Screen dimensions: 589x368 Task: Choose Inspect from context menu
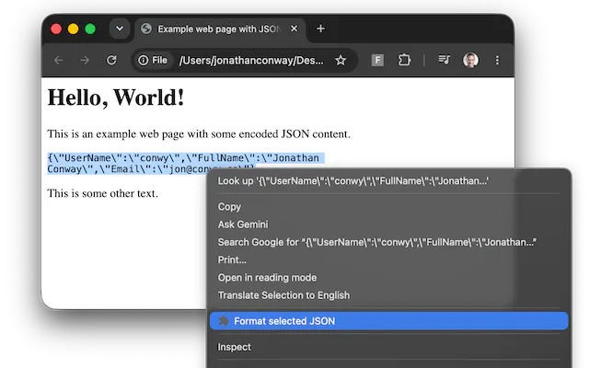pyautogui.click(x=389, y=347)
